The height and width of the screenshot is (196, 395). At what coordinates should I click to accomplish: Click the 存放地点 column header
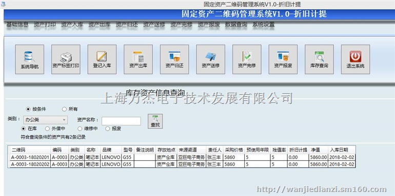[x=166, y=150]
